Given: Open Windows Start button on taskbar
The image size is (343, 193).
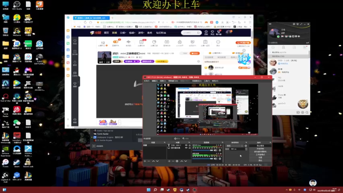Looking at the screenshot, I should 148,190.
